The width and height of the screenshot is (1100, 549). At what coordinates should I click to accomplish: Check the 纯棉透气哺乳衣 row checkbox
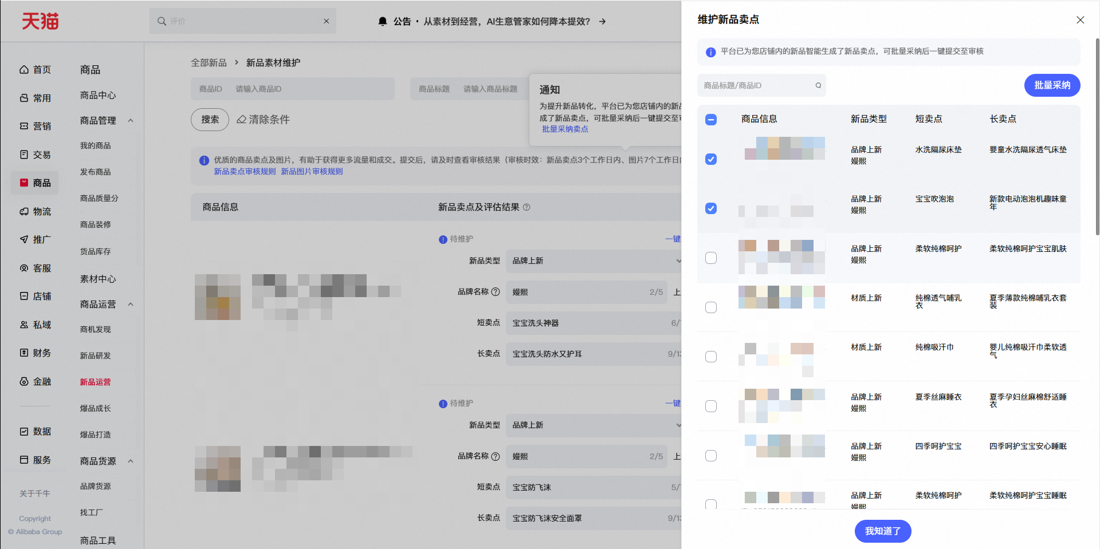tap(711, 307)
